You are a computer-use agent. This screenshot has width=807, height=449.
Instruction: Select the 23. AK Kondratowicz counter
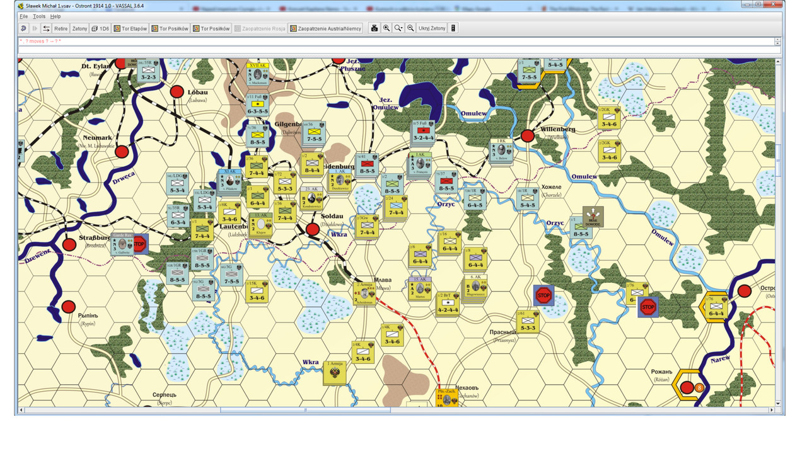tap(311, 198)
